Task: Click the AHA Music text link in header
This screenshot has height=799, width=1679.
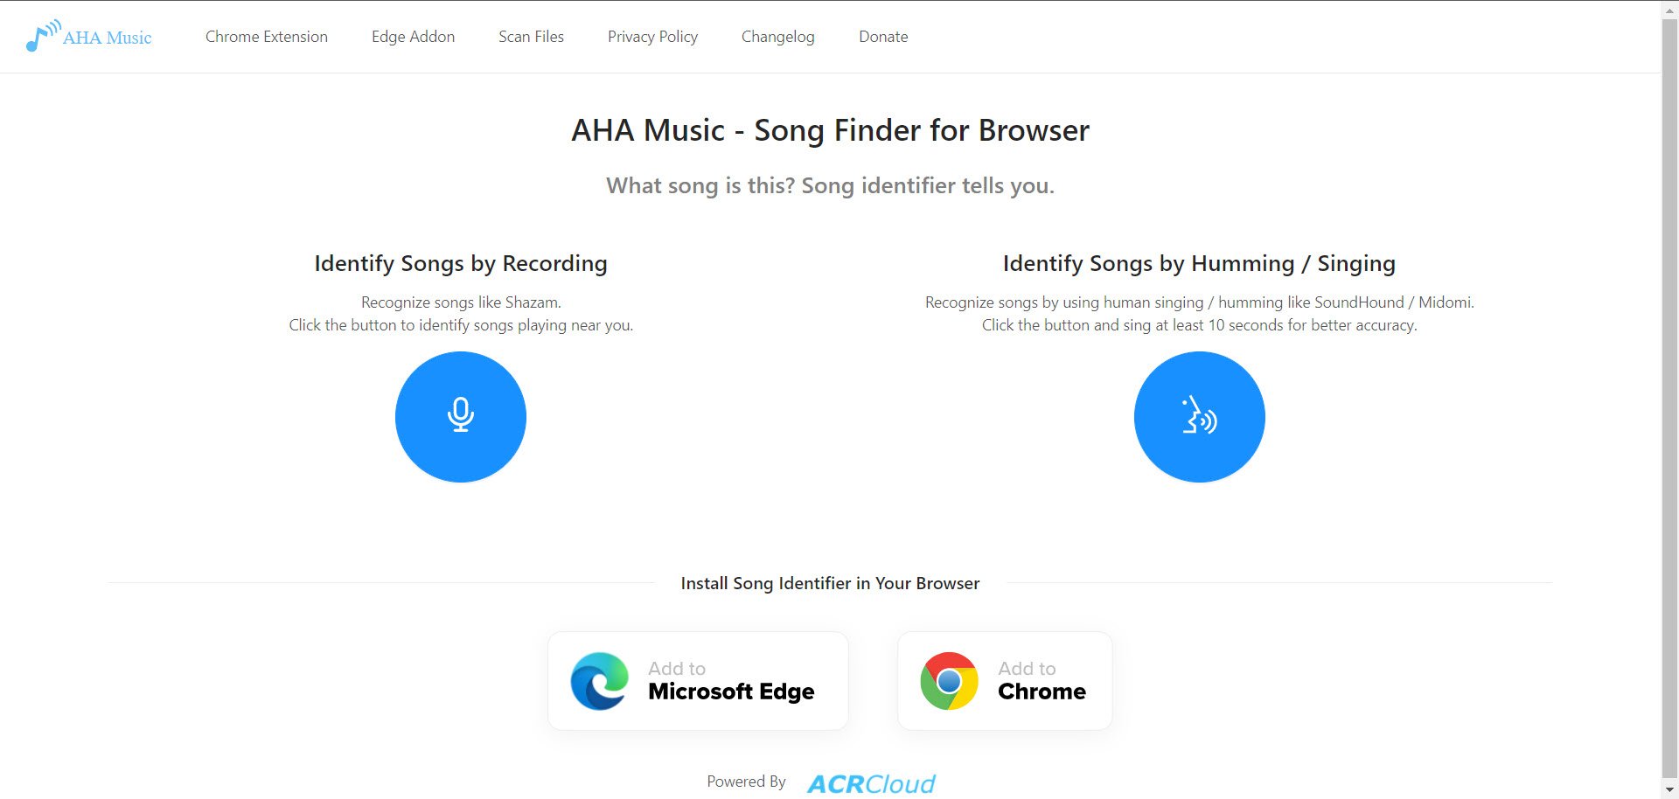Action: 107,37
